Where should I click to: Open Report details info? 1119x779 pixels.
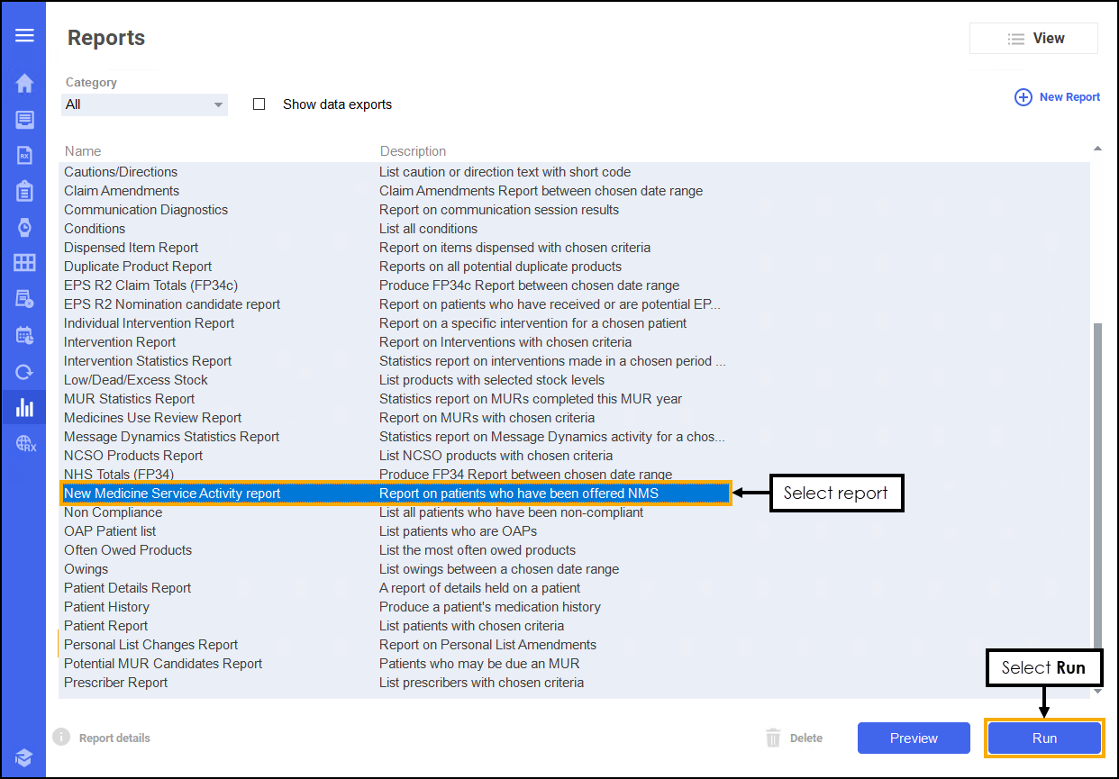pos(103,738)
